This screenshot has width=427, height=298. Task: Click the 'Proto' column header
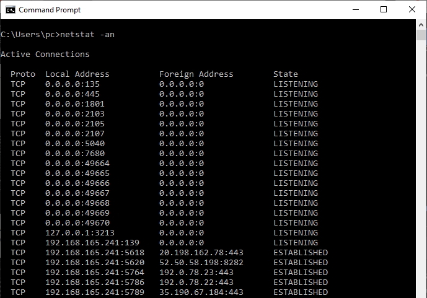click(23, 74)
